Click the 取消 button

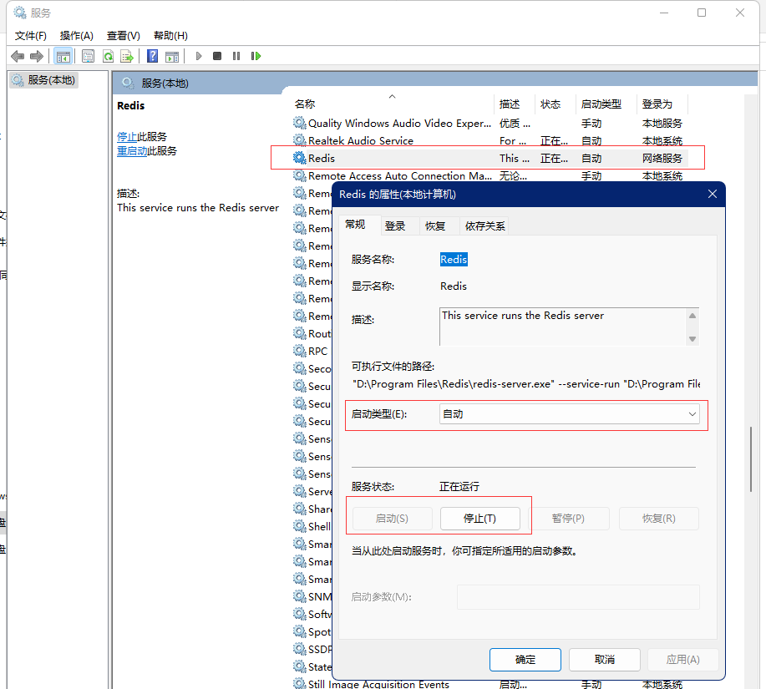604,660
